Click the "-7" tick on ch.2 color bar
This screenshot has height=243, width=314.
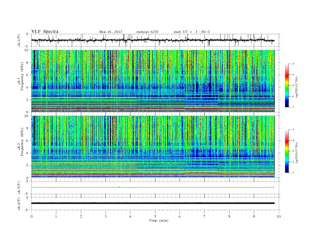click(293, 173)
